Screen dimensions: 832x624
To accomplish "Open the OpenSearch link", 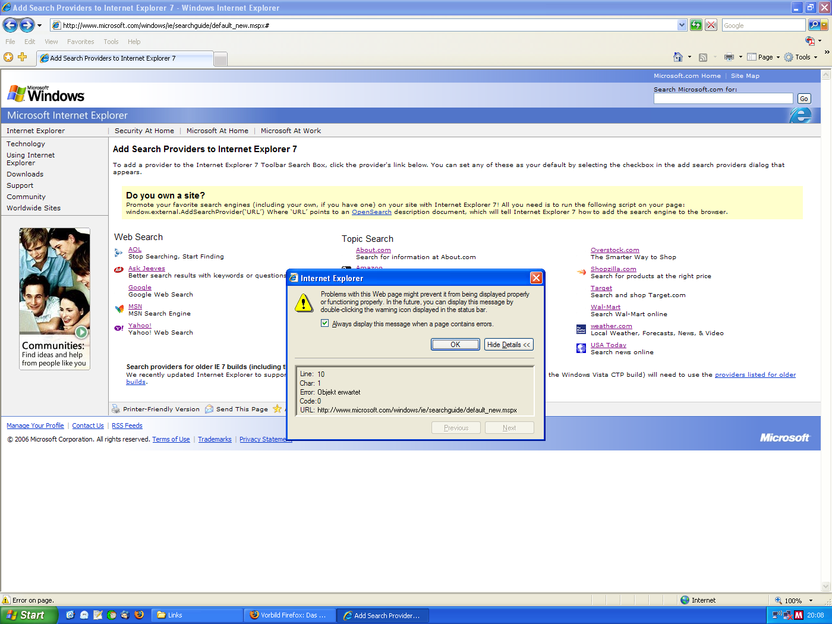I will click(x=371, y=212).
